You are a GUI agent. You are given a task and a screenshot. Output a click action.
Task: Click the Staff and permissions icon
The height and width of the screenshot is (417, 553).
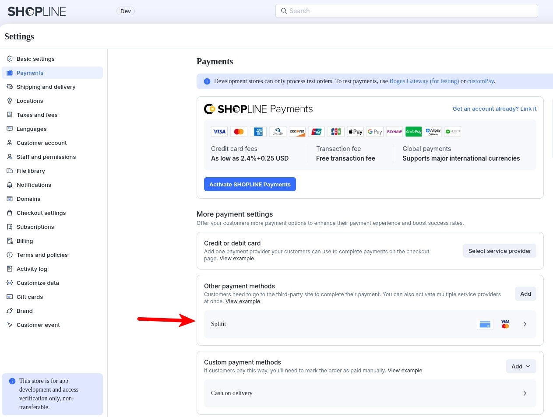pos(10,157)
